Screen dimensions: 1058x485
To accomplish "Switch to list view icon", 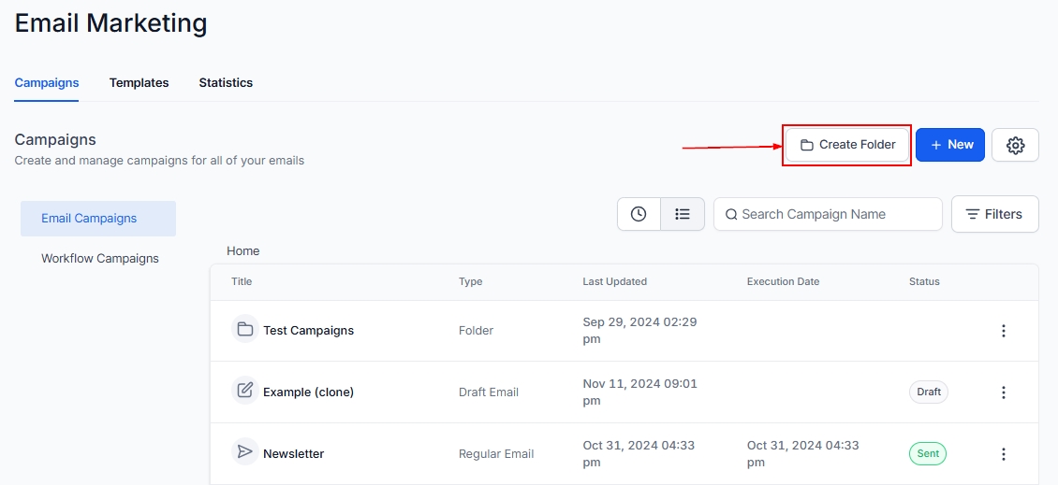I will tap(683, 214).
